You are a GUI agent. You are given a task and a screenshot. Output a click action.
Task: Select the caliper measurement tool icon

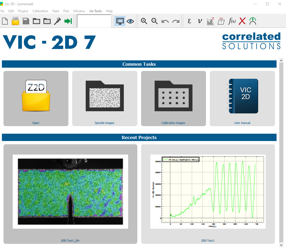coord(58,21)
